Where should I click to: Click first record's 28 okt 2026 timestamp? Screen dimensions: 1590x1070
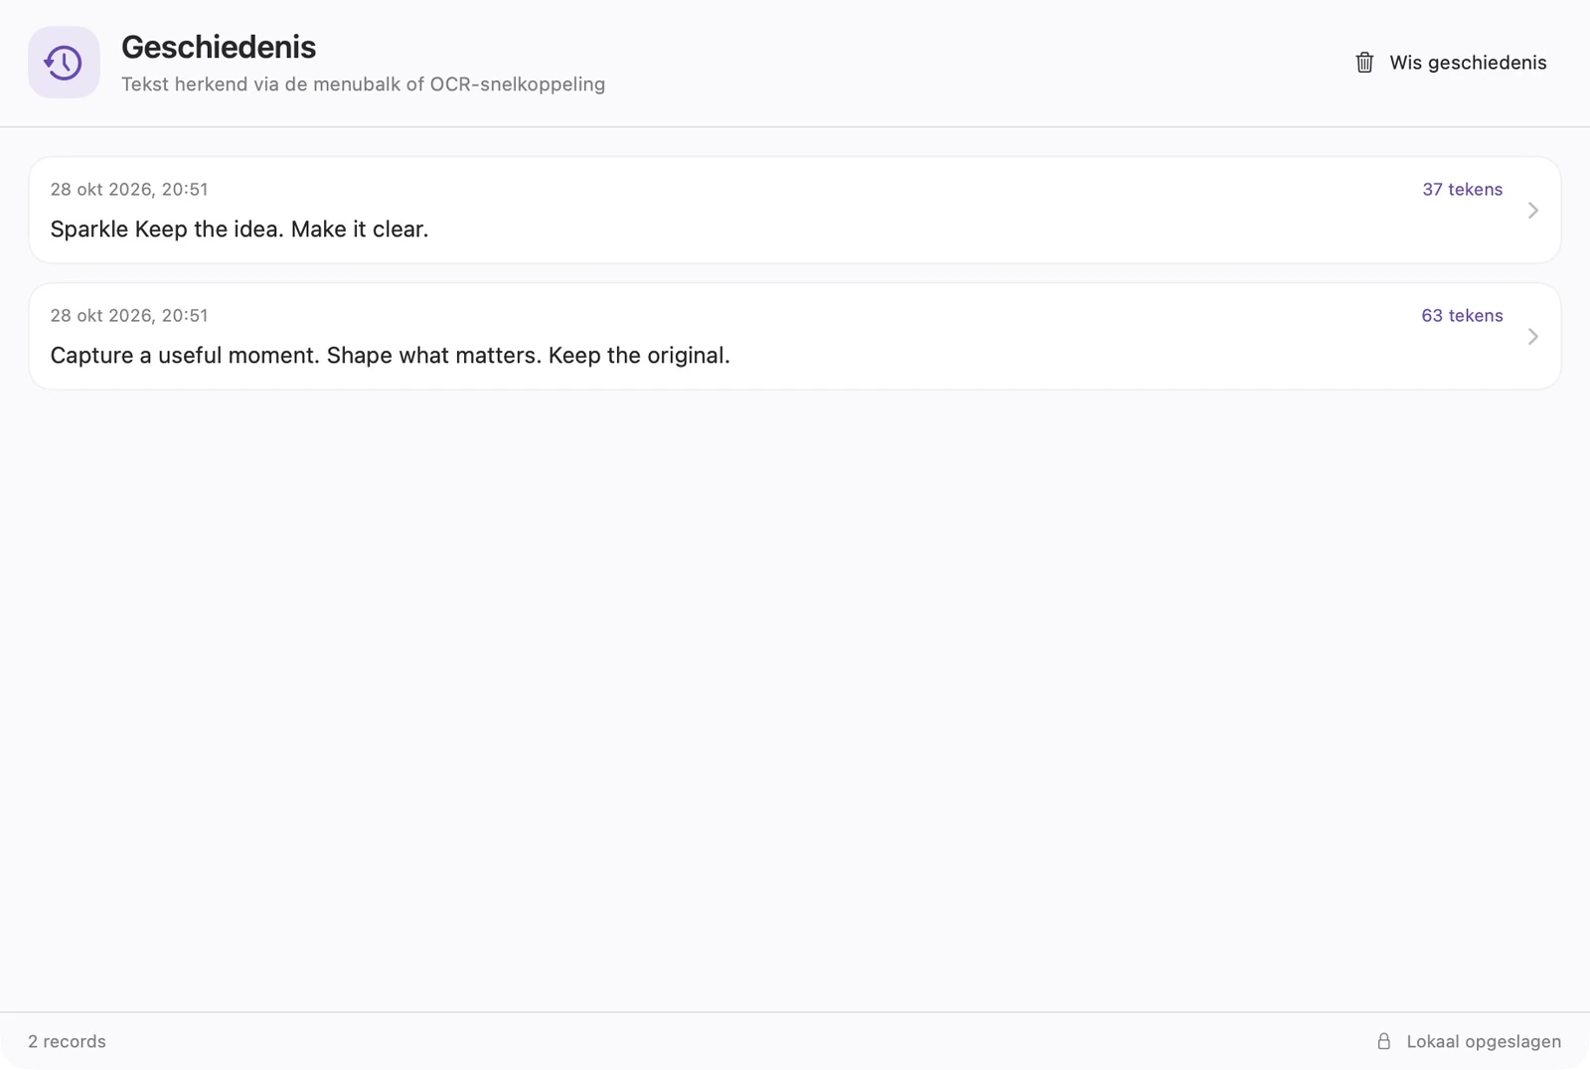point(129,189)
